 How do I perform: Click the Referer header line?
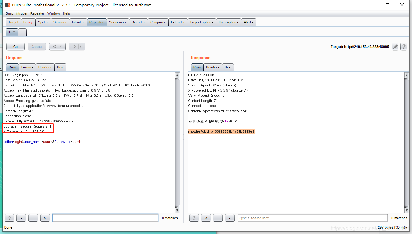(40, 121)
